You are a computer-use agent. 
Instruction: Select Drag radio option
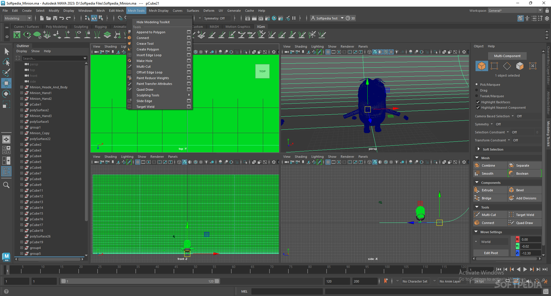coord(477,90)
